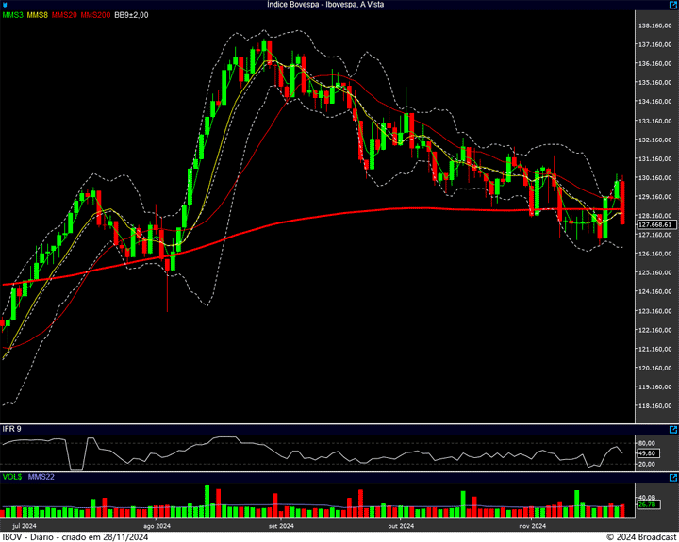Screen dimensions: 679x542
Task: Click the MMS20 indicator label
Action: pos(65,15)
